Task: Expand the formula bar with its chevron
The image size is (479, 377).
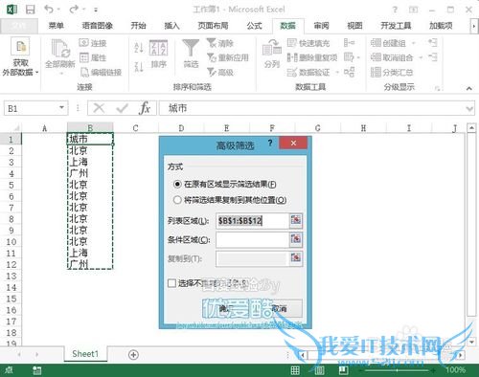Action: coord(469,109)
